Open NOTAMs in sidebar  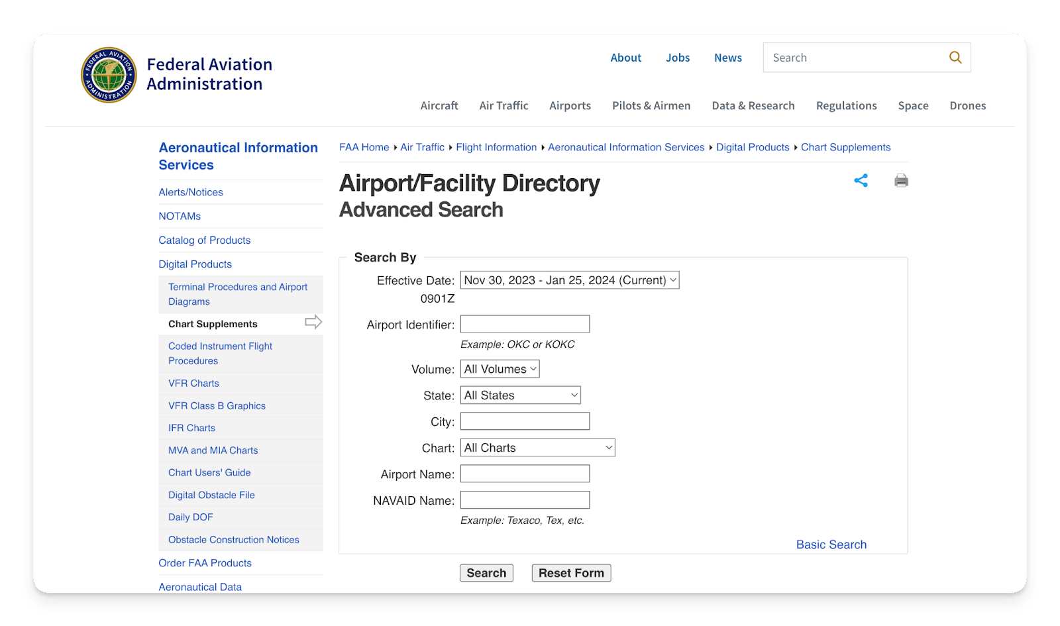pos(180,216)
